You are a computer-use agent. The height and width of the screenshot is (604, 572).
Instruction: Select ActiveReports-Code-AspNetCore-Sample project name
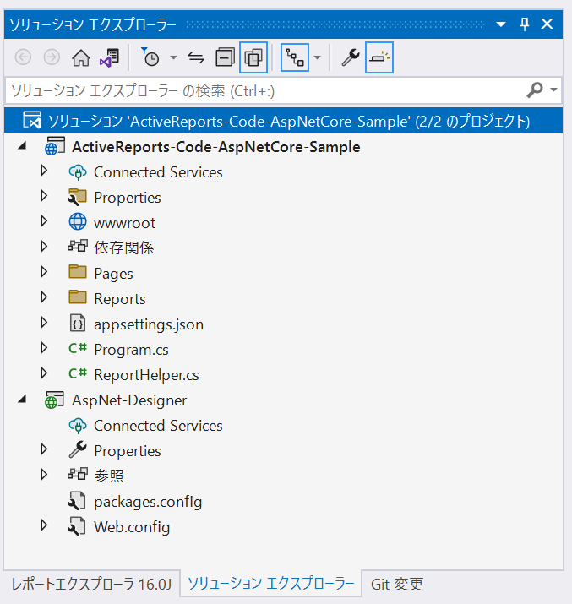click(216, 147)
